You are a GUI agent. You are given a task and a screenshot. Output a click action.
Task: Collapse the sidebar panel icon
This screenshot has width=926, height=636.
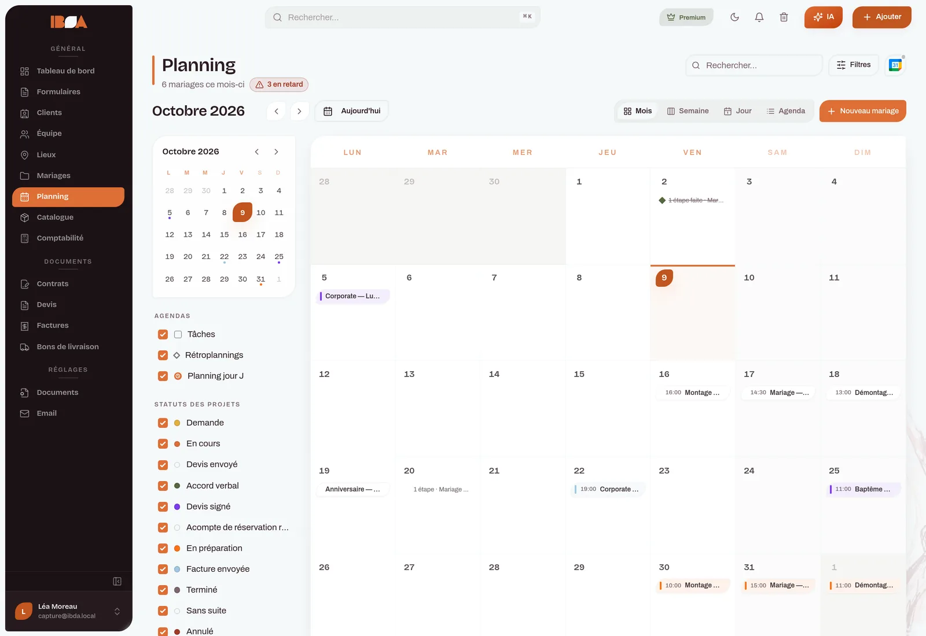click(x=117, y=582)
